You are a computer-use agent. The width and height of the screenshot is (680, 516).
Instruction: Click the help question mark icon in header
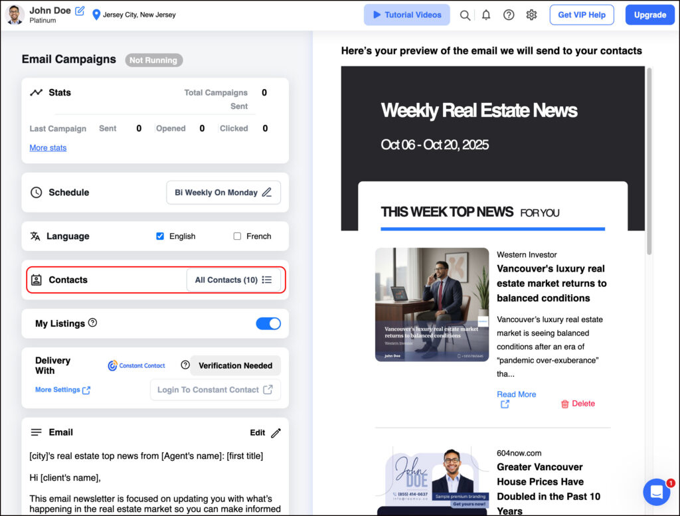tap(509, 15)
